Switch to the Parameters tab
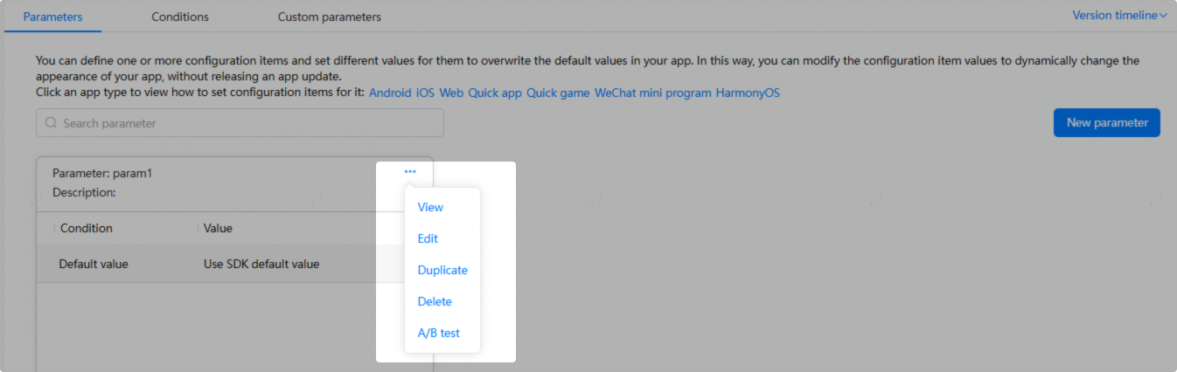The image size is (1177, 372). pos(52,17)
